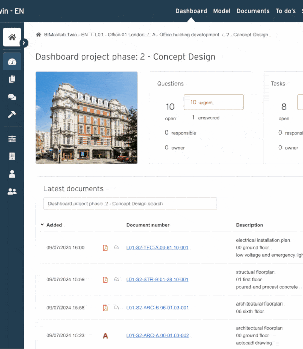303x349 pixels.
Task: Select the dashboard gauge sidebar icon
Action: 12,61
